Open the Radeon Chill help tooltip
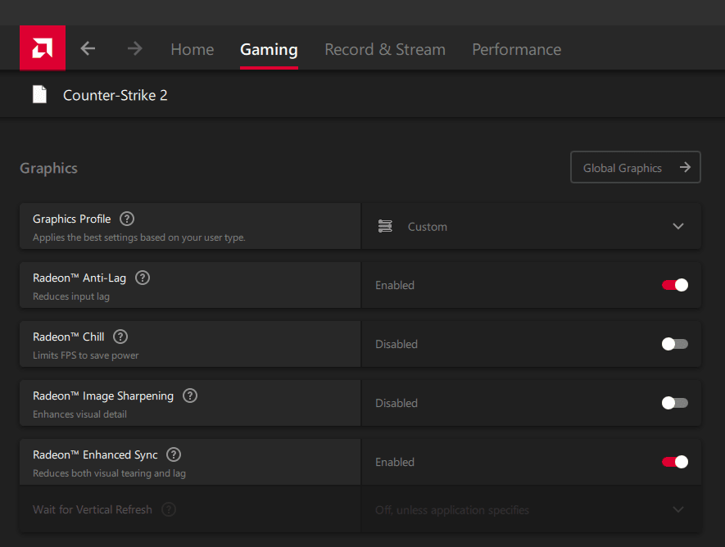 120,337
